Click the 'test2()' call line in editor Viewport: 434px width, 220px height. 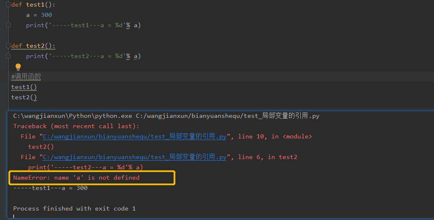[x=24, y=98]
